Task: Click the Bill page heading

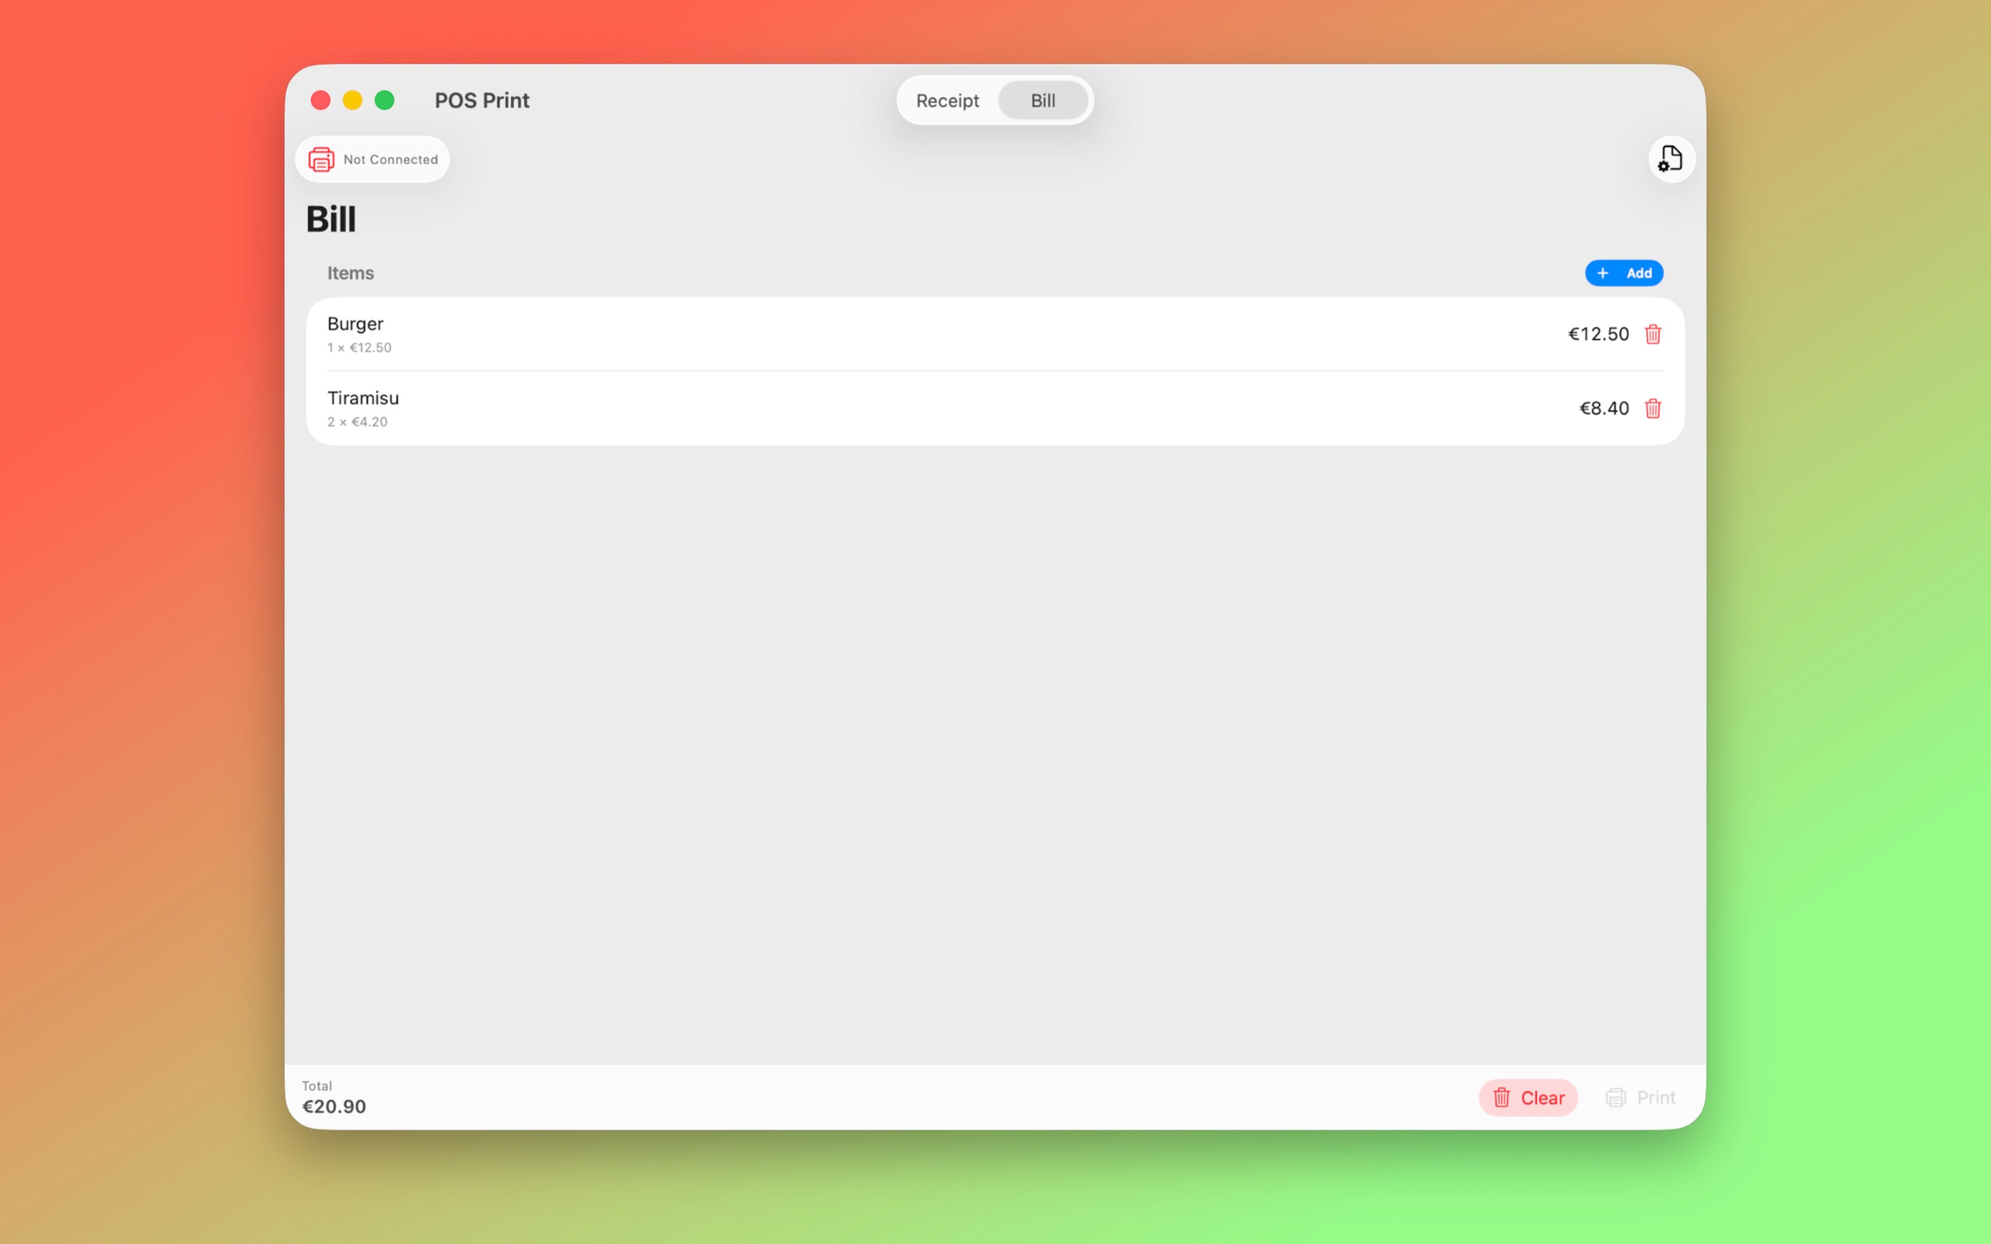Action: 331,218
